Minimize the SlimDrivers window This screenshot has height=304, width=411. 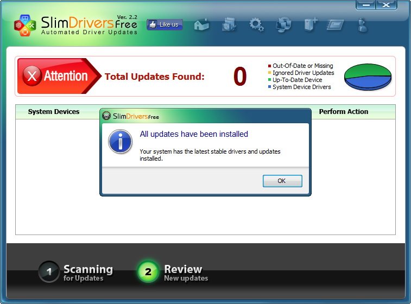pyautogui.click(x=366, y=5)
